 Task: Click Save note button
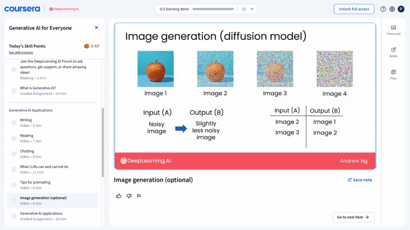point(360,180)
